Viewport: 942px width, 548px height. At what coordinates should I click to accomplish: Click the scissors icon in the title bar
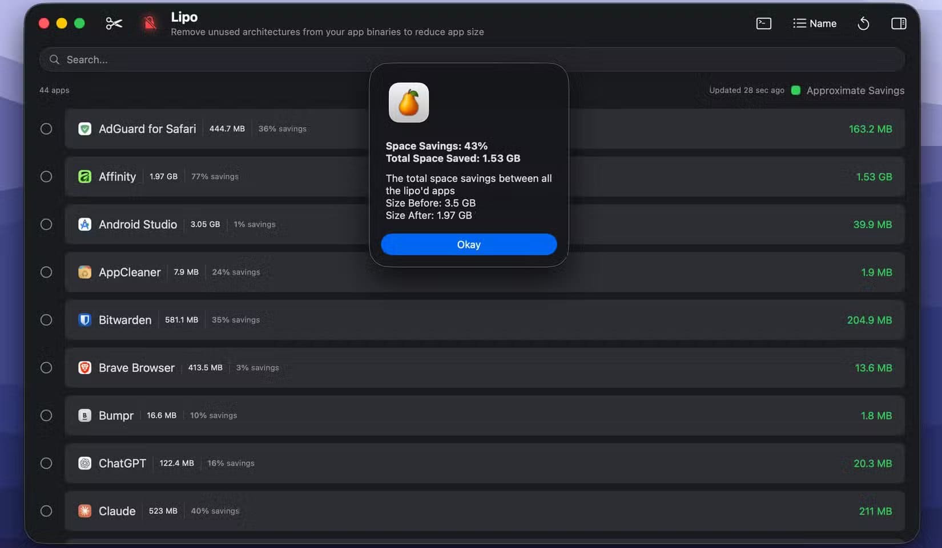(113, 23)
